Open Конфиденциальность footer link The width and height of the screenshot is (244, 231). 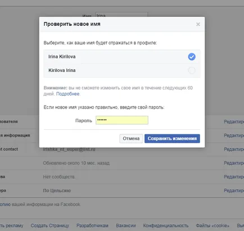click(x=166, y=225)
